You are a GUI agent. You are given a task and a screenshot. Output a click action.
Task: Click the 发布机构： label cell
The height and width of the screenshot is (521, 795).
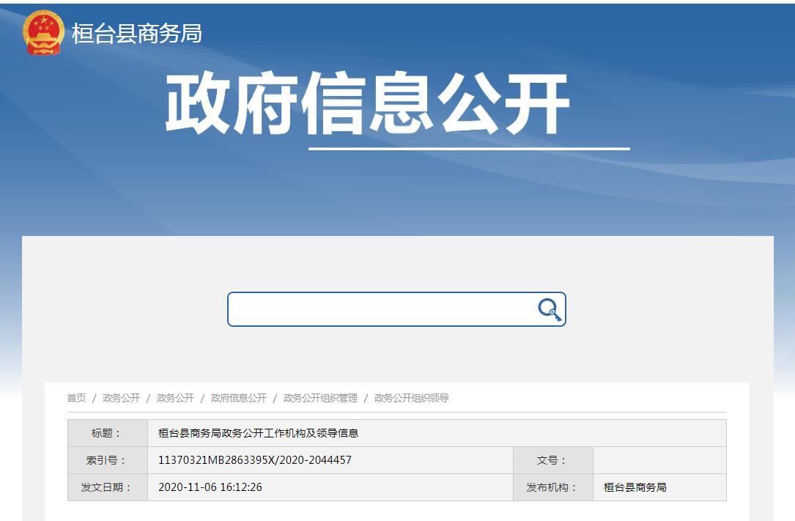coord(553,487)
